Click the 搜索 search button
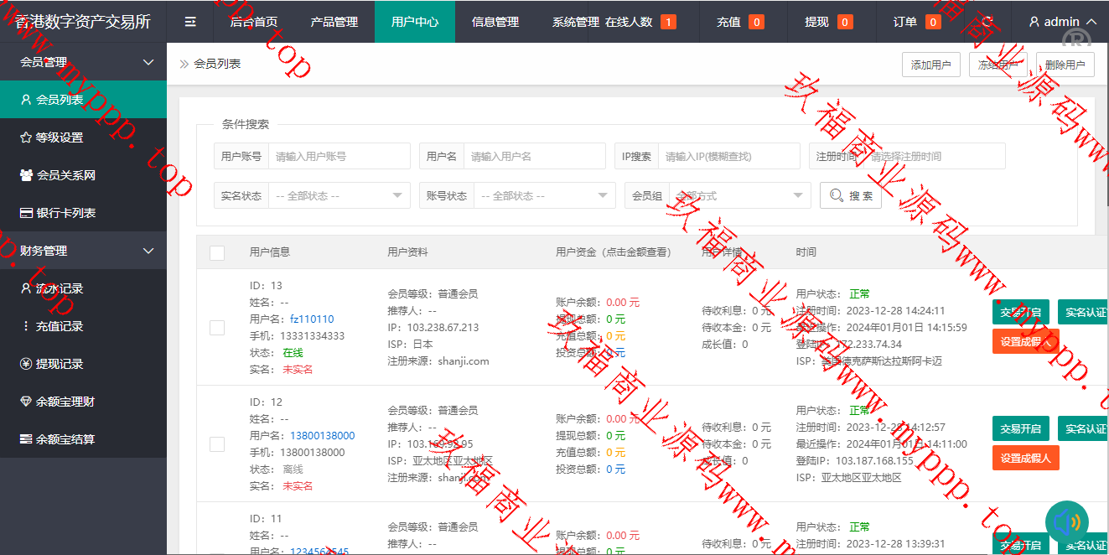The height and width of the screenshot is (555, 1109). (x=850, y=195)
